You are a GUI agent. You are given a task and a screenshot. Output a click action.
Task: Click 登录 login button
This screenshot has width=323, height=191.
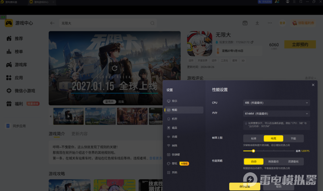click(x=282, y=23)
